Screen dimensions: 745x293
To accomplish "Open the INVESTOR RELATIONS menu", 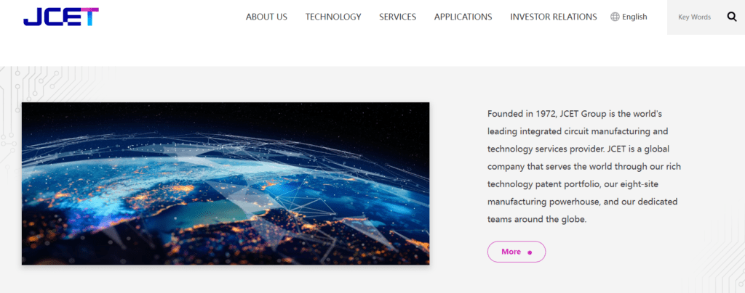I will (553, 17).
